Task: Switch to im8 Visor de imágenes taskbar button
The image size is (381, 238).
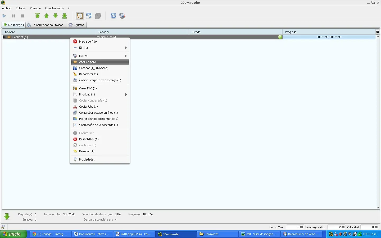Action: point(259,234)
